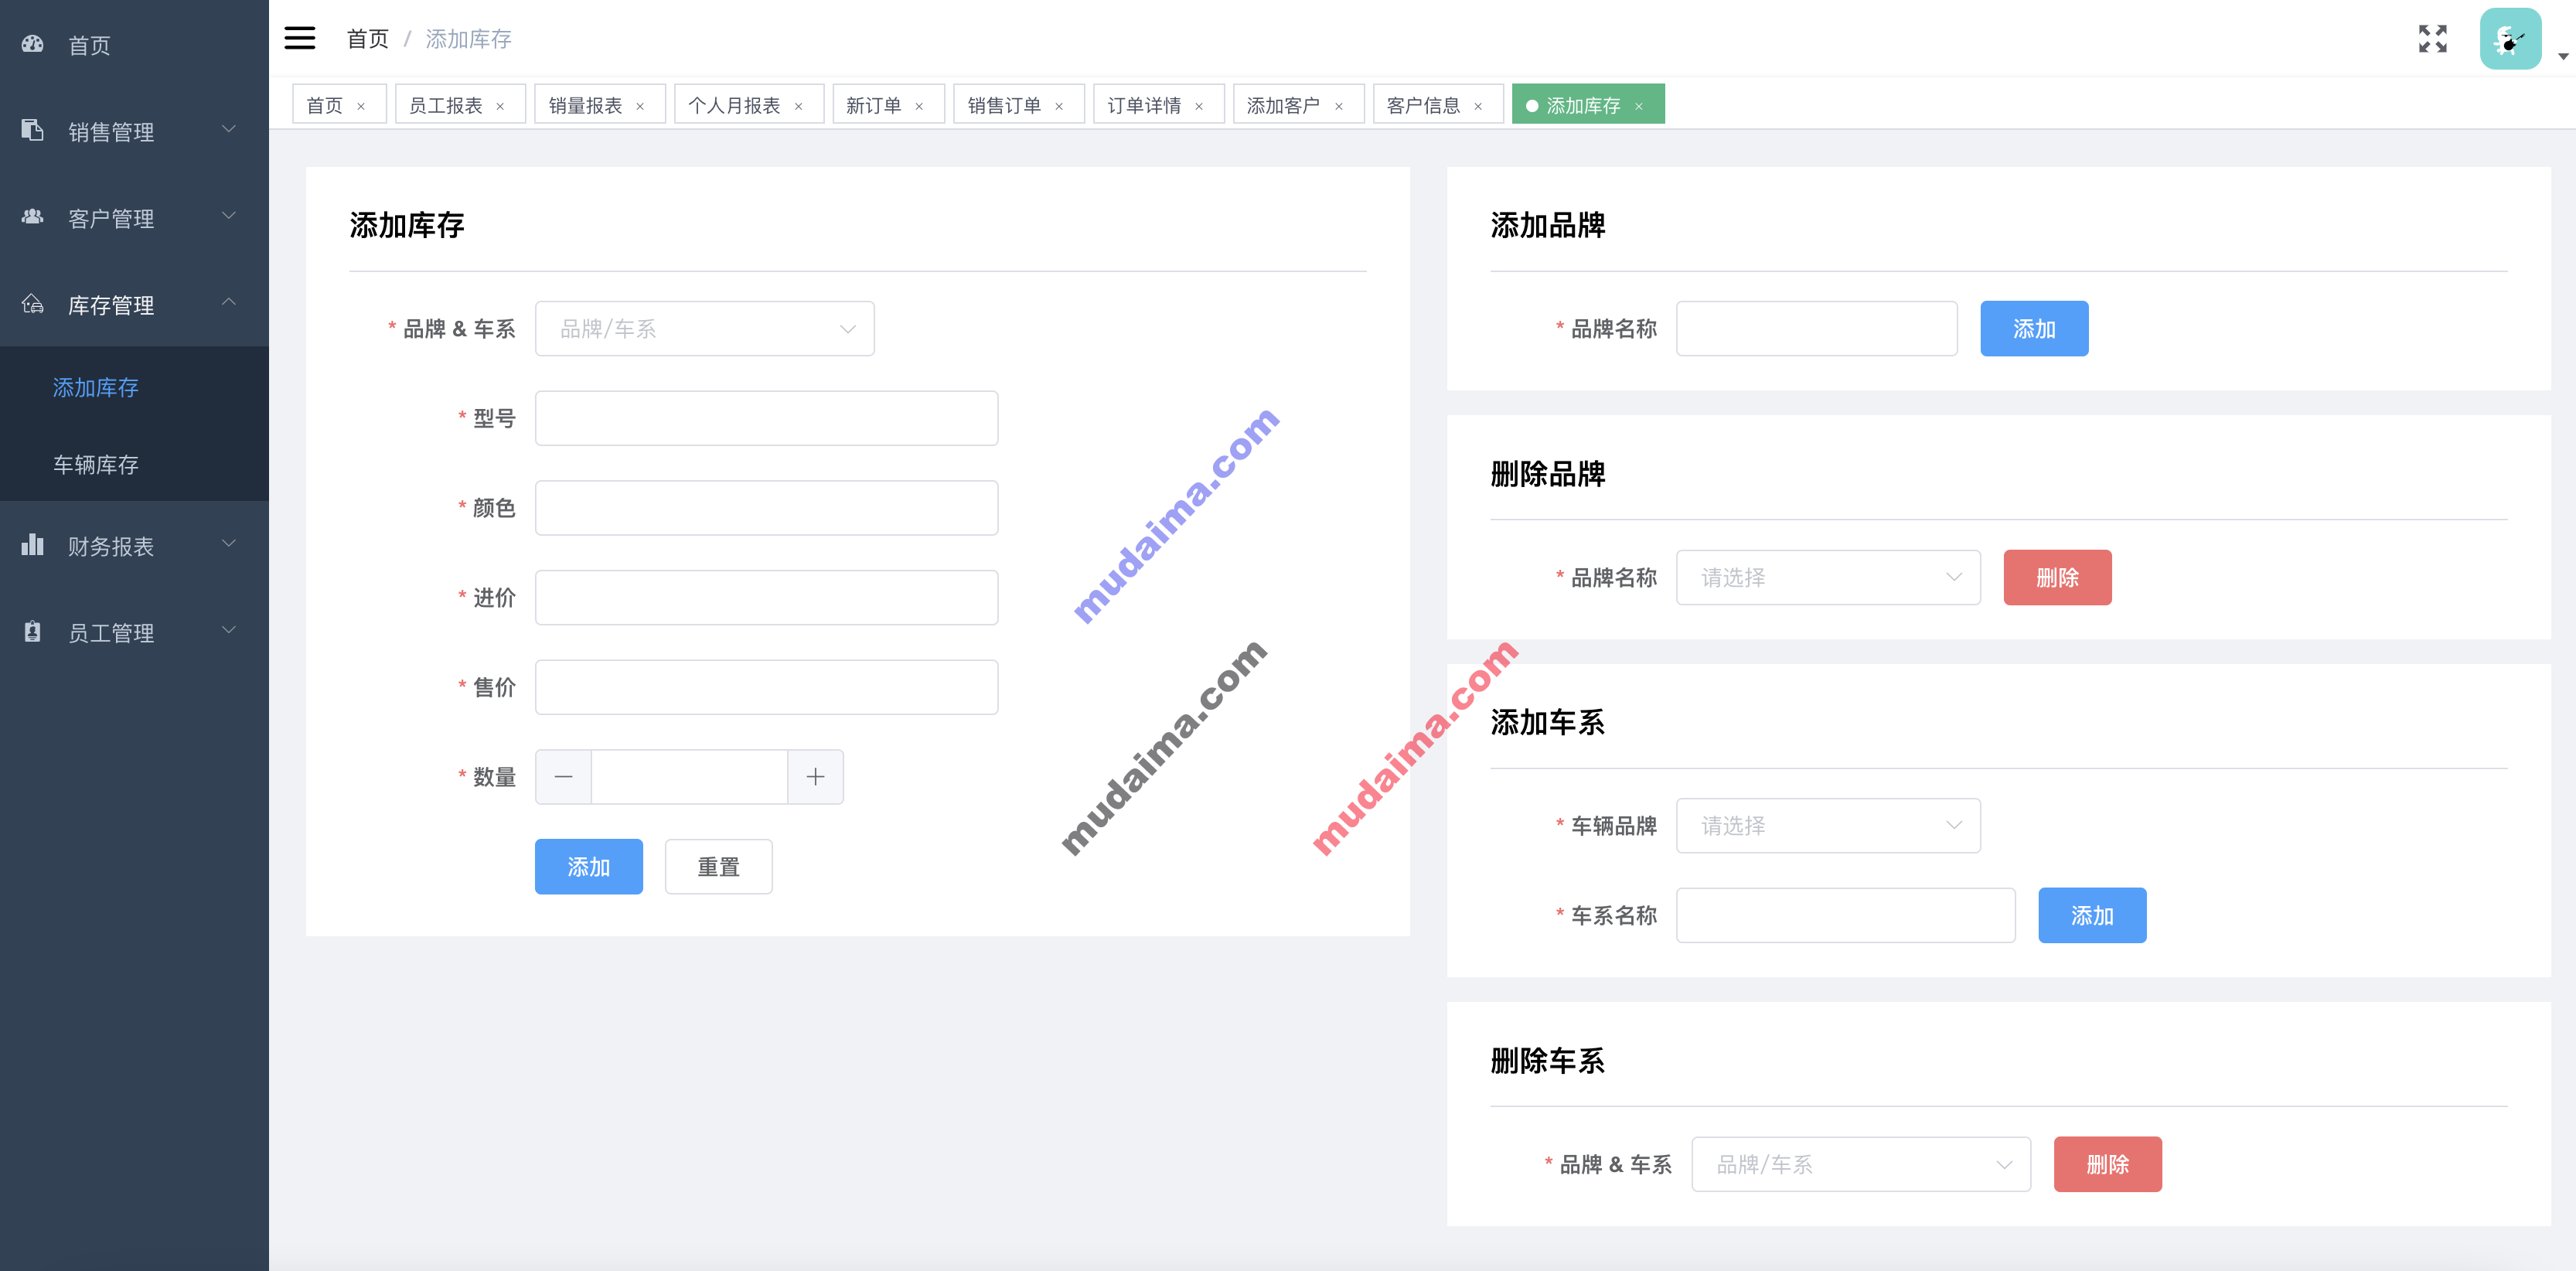Click the fullscreen expand icon
2576x1271 pixels.
tap(2431, 39)
